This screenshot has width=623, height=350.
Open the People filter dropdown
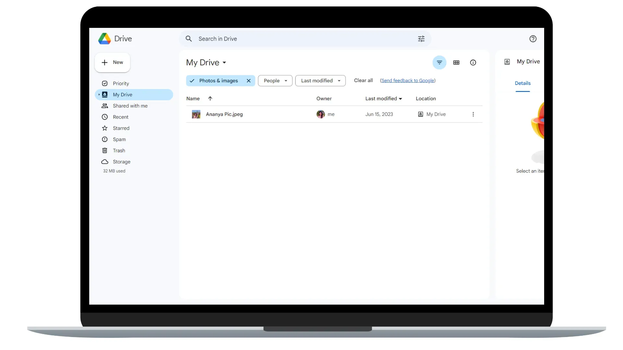(x=275, y=81)
